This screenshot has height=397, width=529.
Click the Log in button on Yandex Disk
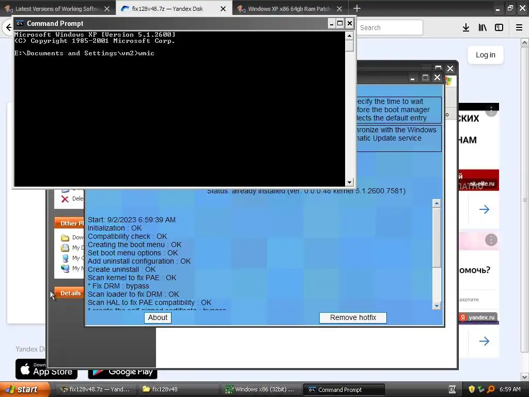pos(486,55)
